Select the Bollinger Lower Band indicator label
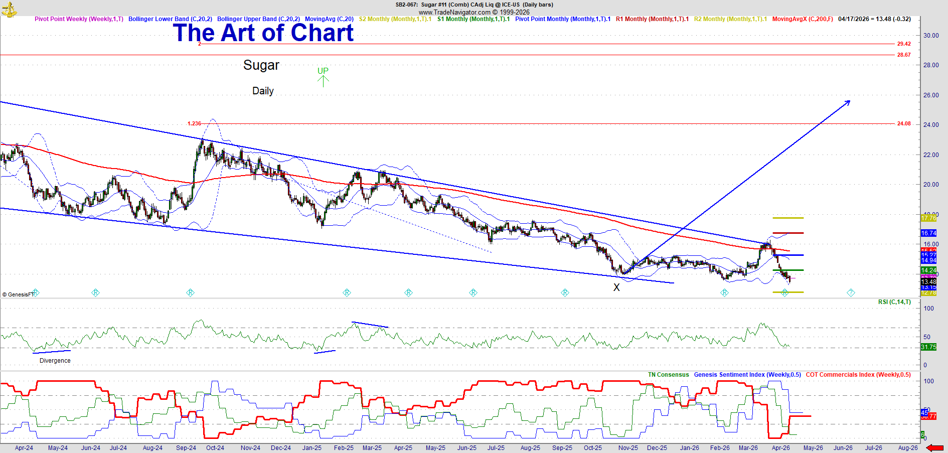 (170, 19)
